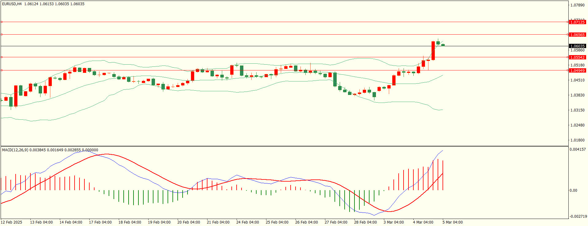Click the 24 Feb 04:00 time label

click(248, 222)
